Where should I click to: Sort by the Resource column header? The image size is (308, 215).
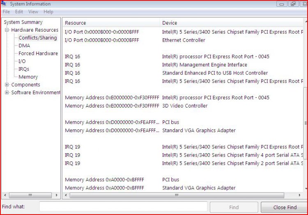pyautogui.click(x=111, y=23)
